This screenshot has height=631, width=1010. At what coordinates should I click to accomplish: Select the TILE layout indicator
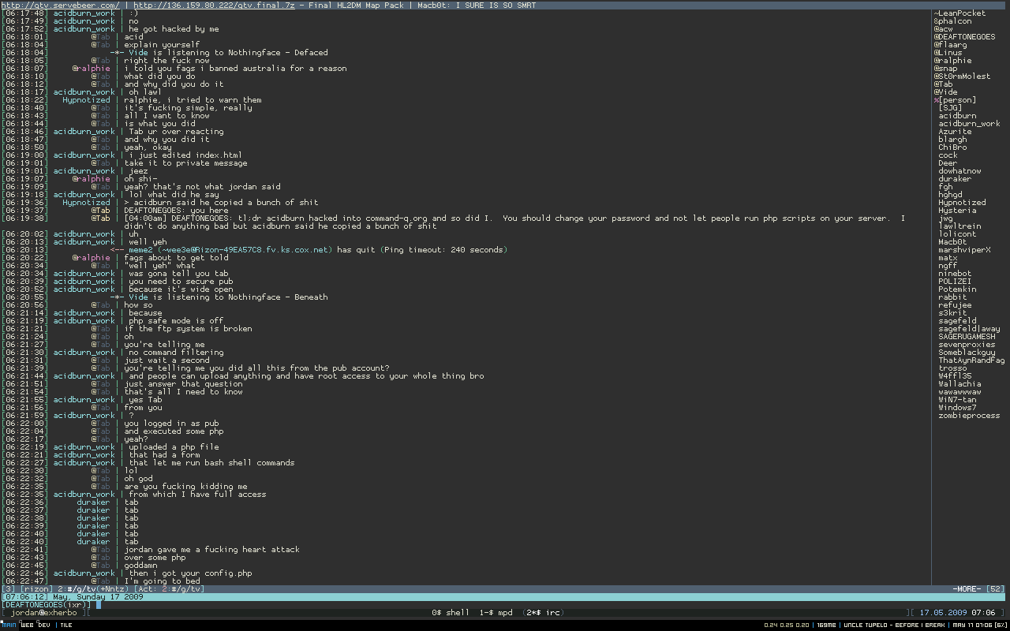tap(66, 625)
